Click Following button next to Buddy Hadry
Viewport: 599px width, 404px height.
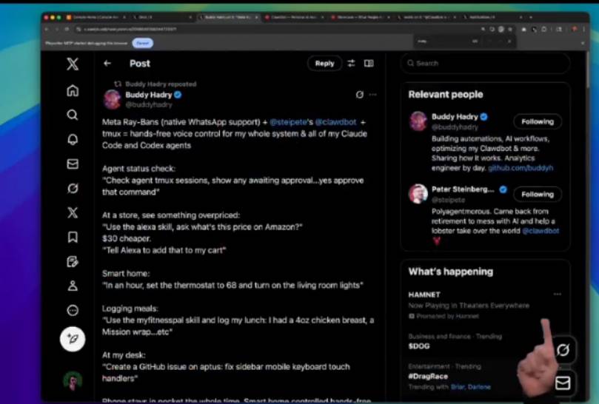(x=537, y=122)
